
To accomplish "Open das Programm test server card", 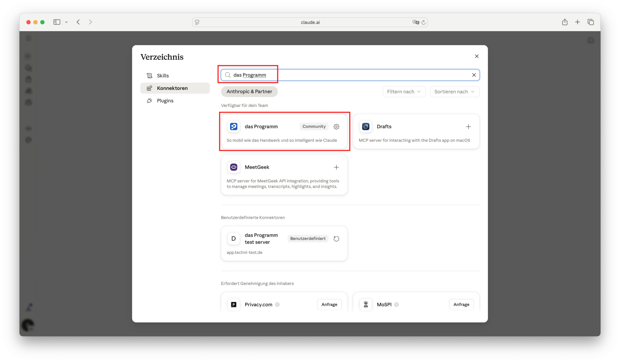I will (x=284, y=244).
